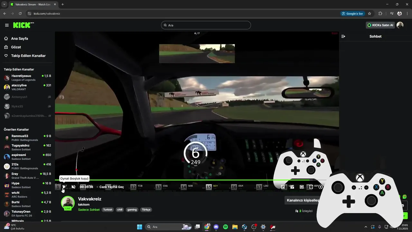Seek on the green stream progress bar

(x=190, y=180)
